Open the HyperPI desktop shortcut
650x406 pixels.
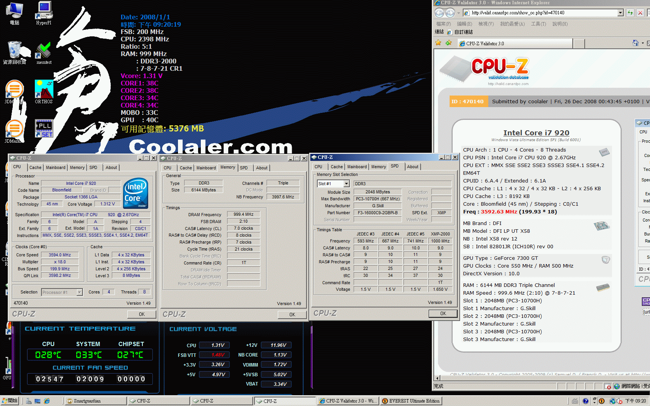(x=44, y=13)
